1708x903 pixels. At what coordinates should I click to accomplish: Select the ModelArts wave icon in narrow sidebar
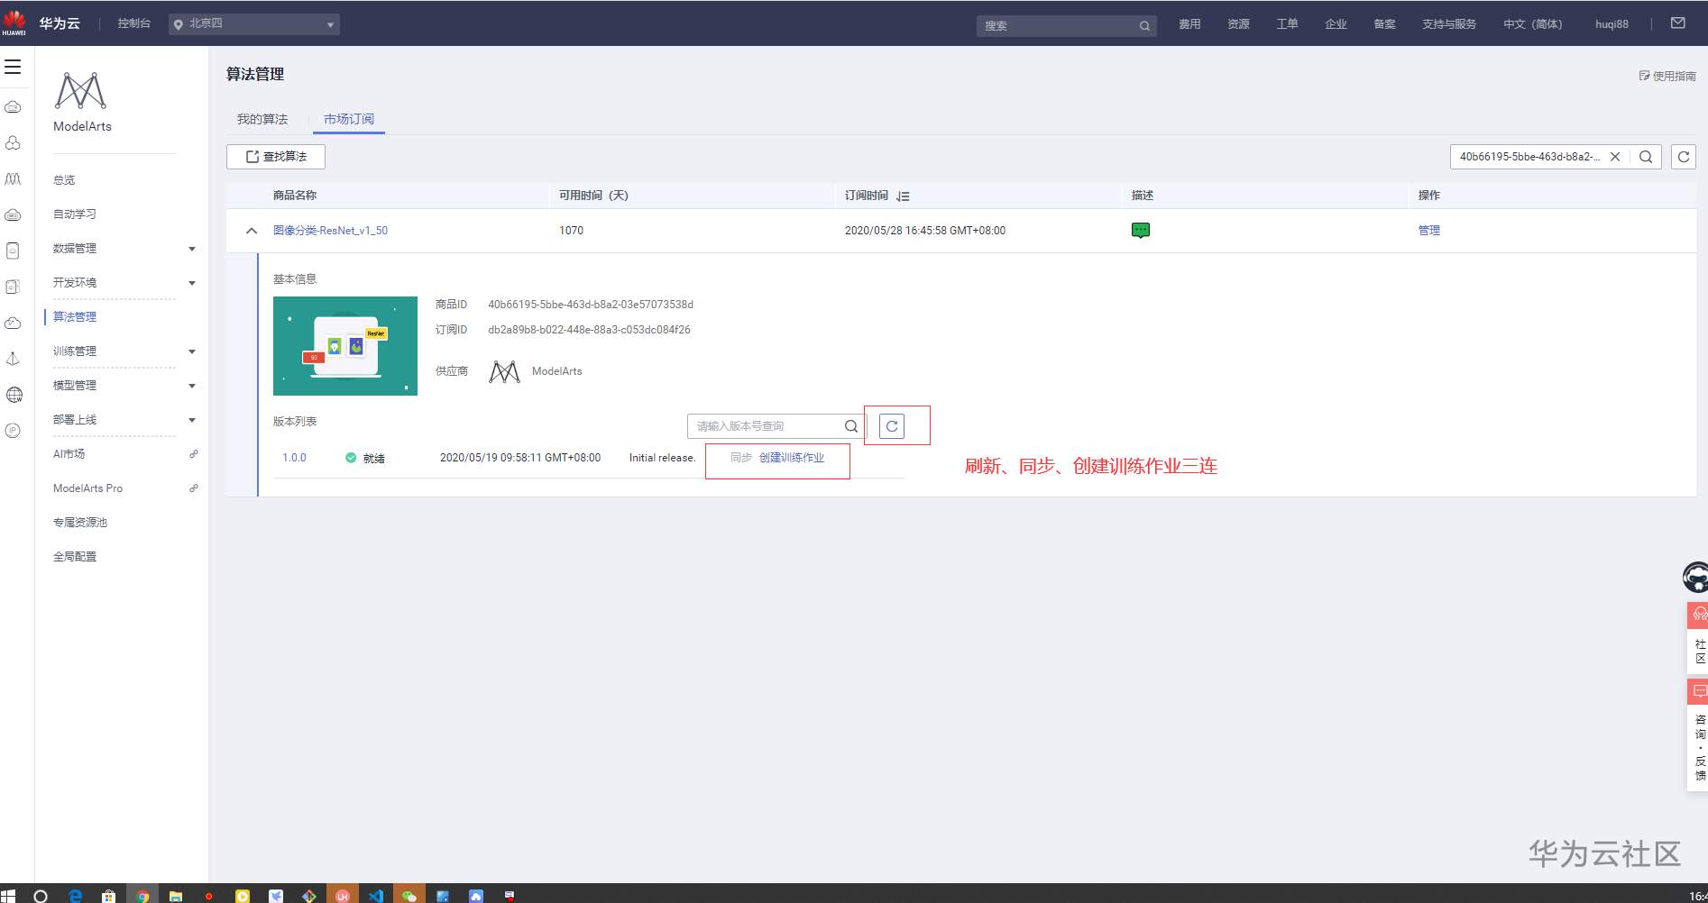(13, 179)
